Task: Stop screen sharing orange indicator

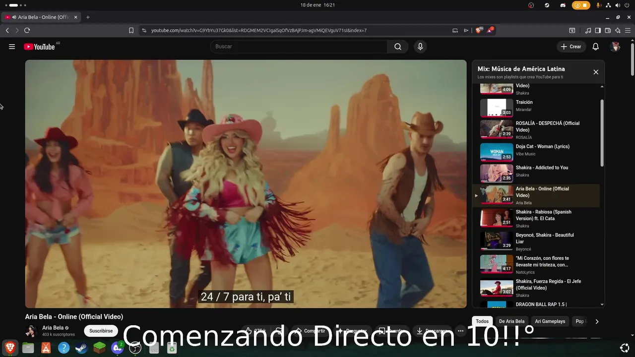Action: (580, 5)
